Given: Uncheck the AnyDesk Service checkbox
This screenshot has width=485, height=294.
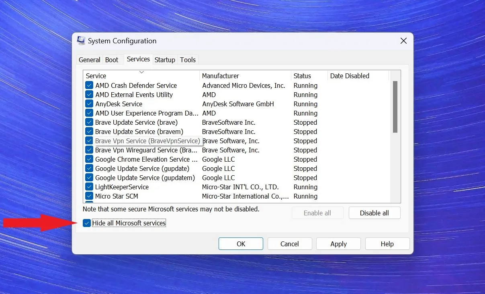Looking at the screenshot, I should click(89, 104).
